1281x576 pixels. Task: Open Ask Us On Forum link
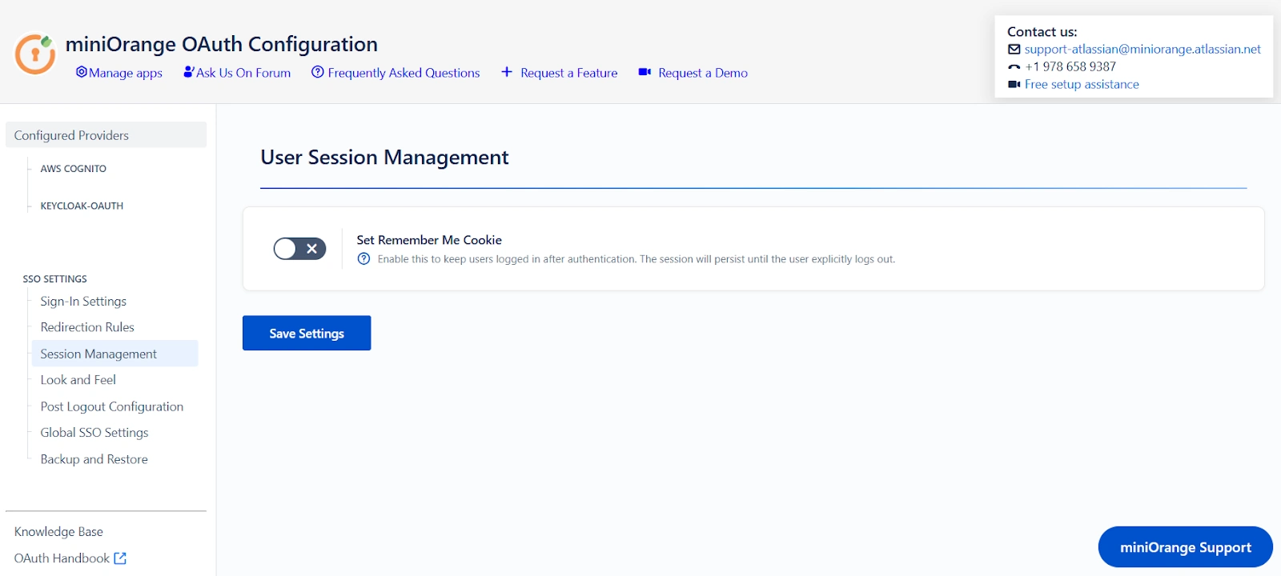[x=243, y=73]
